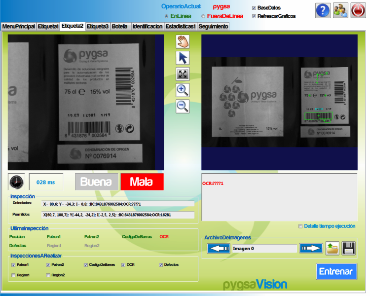Switch to the MenuPrincipal tab
Screen dimensions: 370x296
(19, 27)
